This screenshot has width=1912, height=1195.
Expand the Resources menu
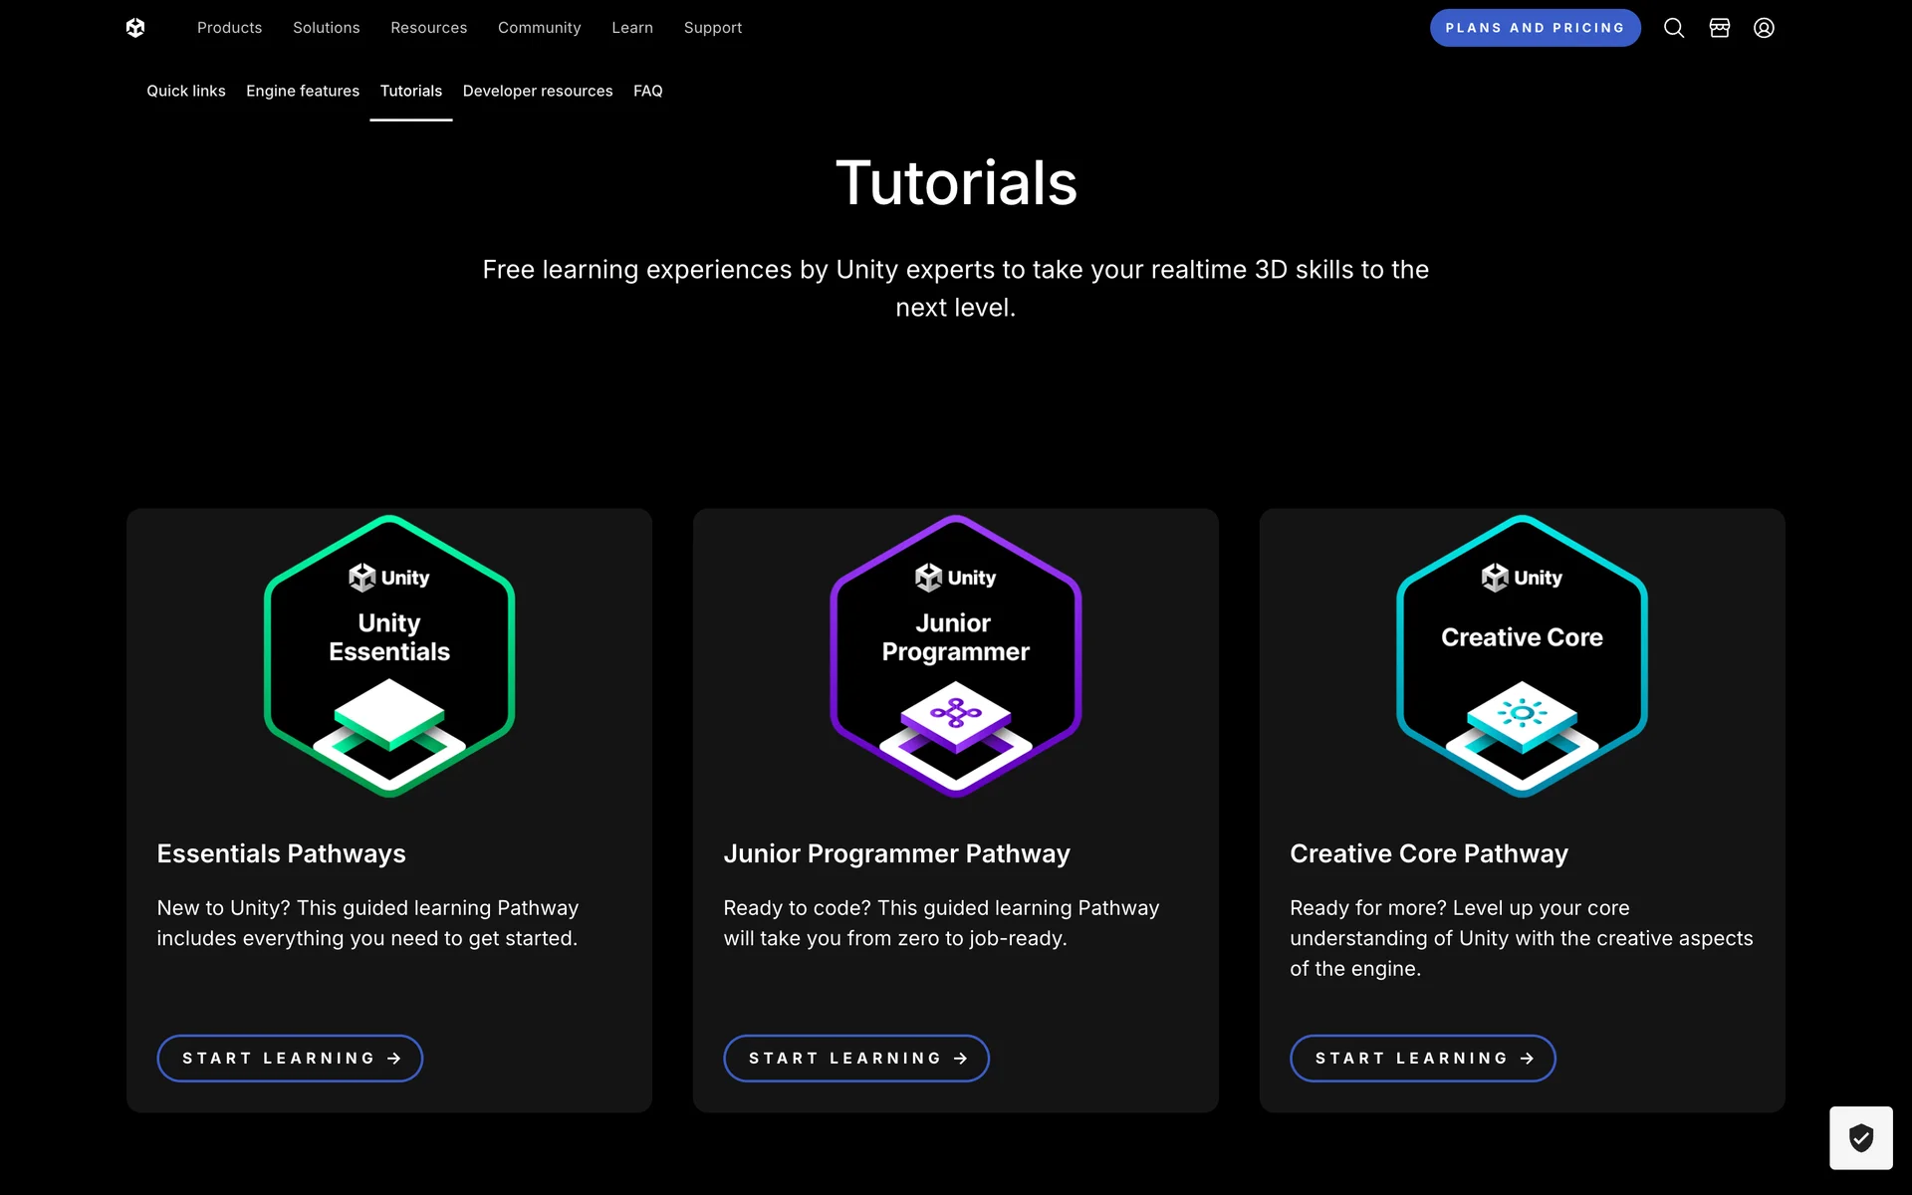tap(428, 28)
